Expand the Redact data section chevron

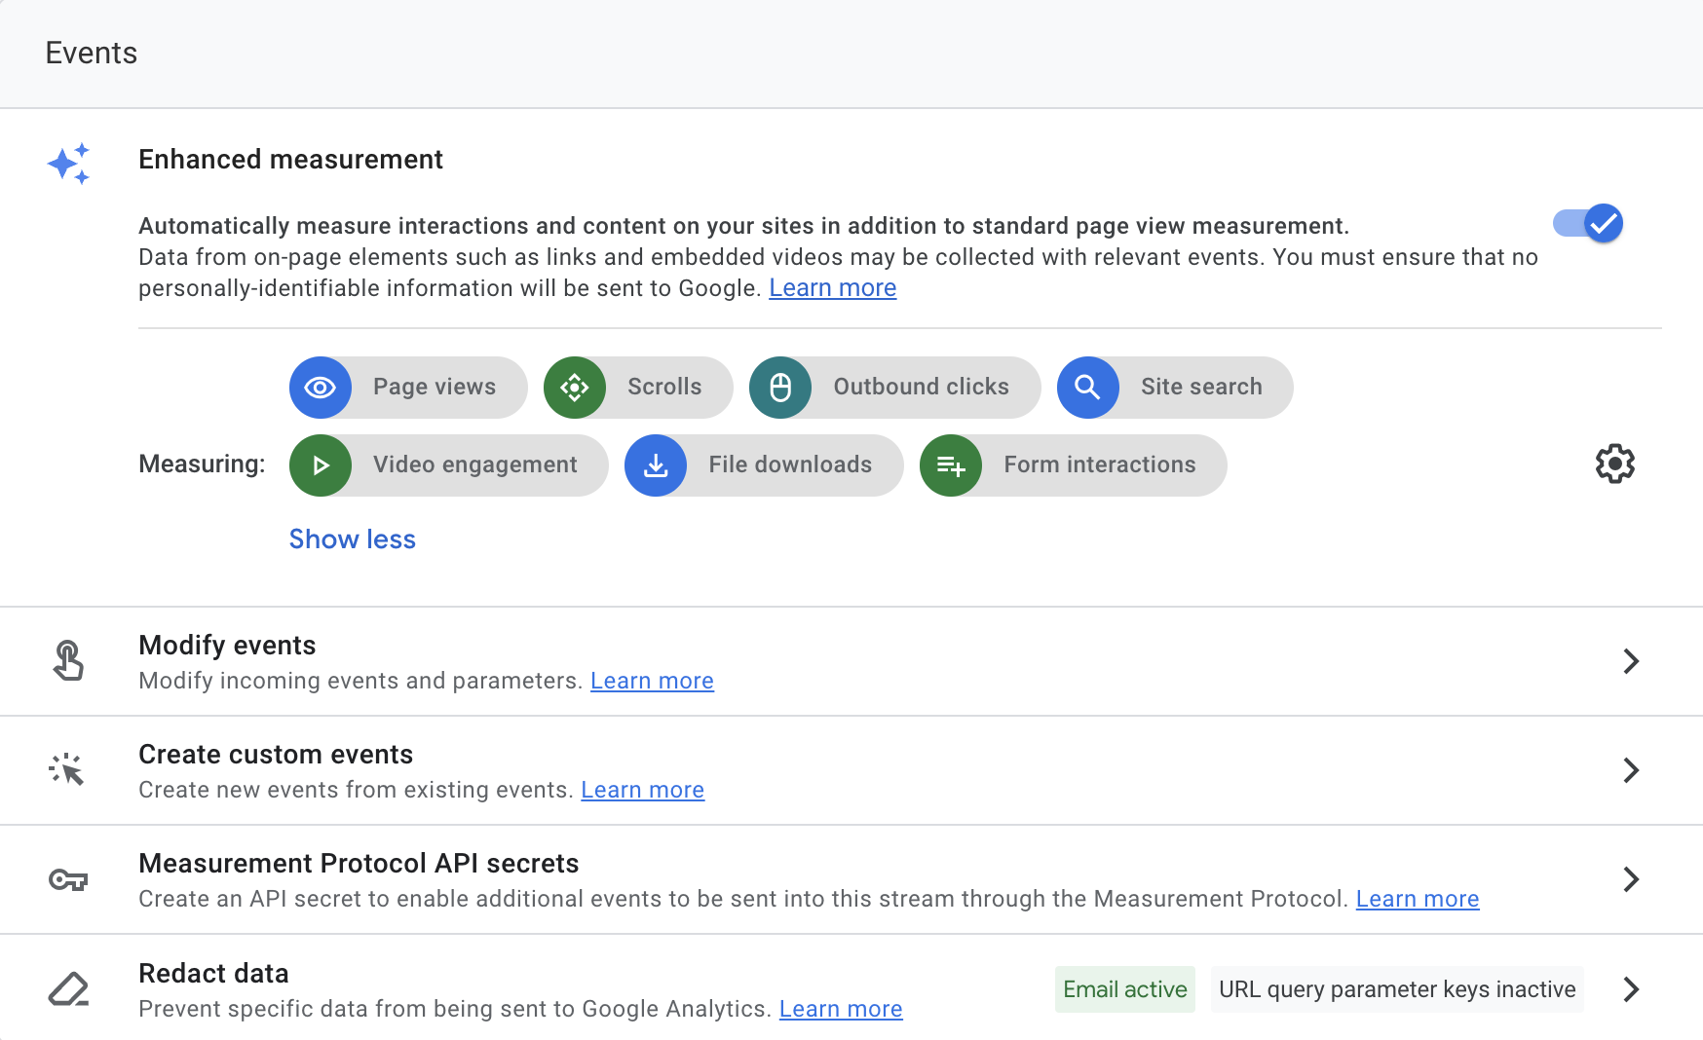point(1631,989)
